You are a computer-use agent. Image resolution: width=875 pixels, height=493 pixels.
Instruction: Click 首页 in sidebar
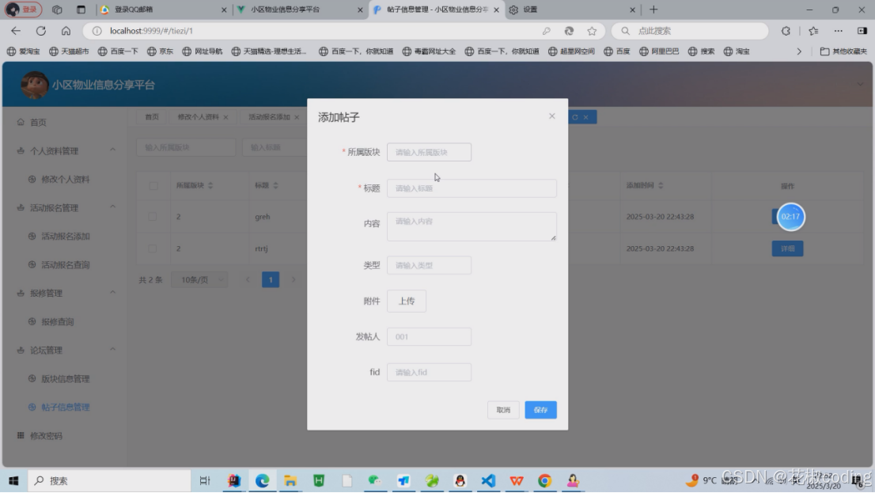[x=38, y=123]
